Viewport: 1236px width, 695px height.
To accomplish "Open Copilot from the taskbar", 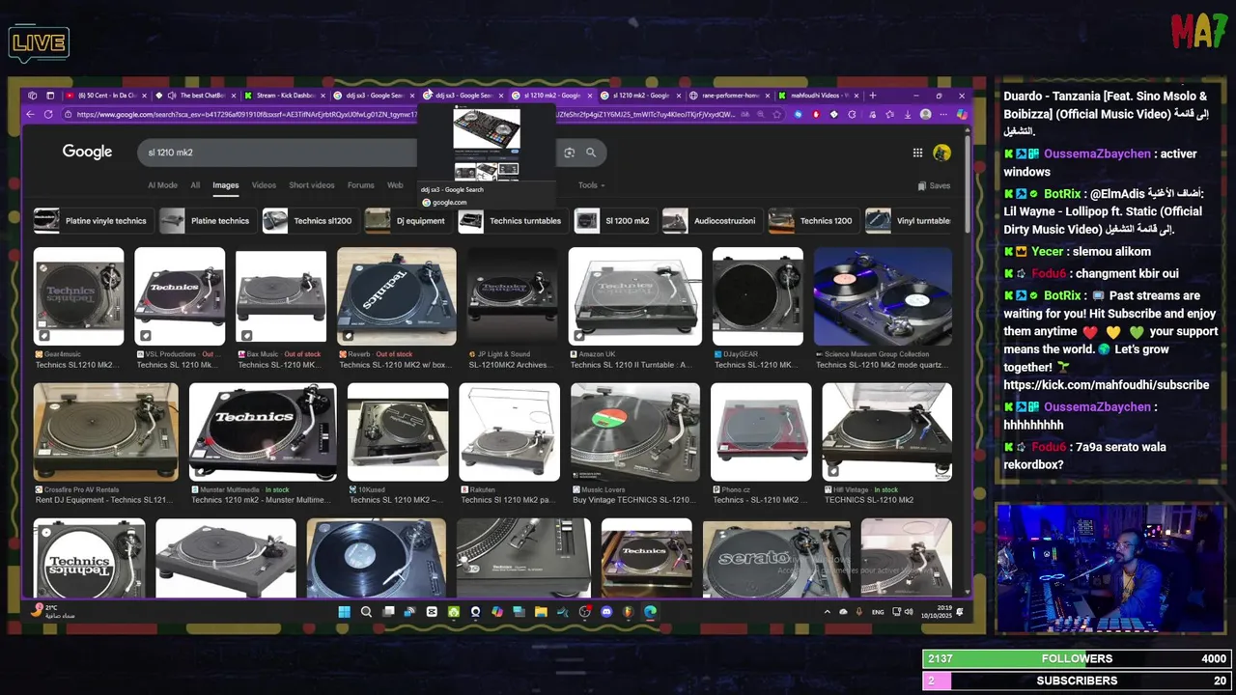I will point(497,611).
